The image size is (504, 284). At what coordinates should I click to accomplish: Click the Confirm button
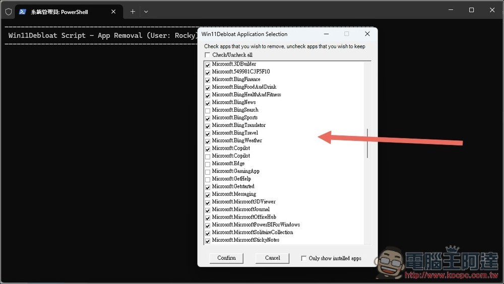[x=226, y=258]
